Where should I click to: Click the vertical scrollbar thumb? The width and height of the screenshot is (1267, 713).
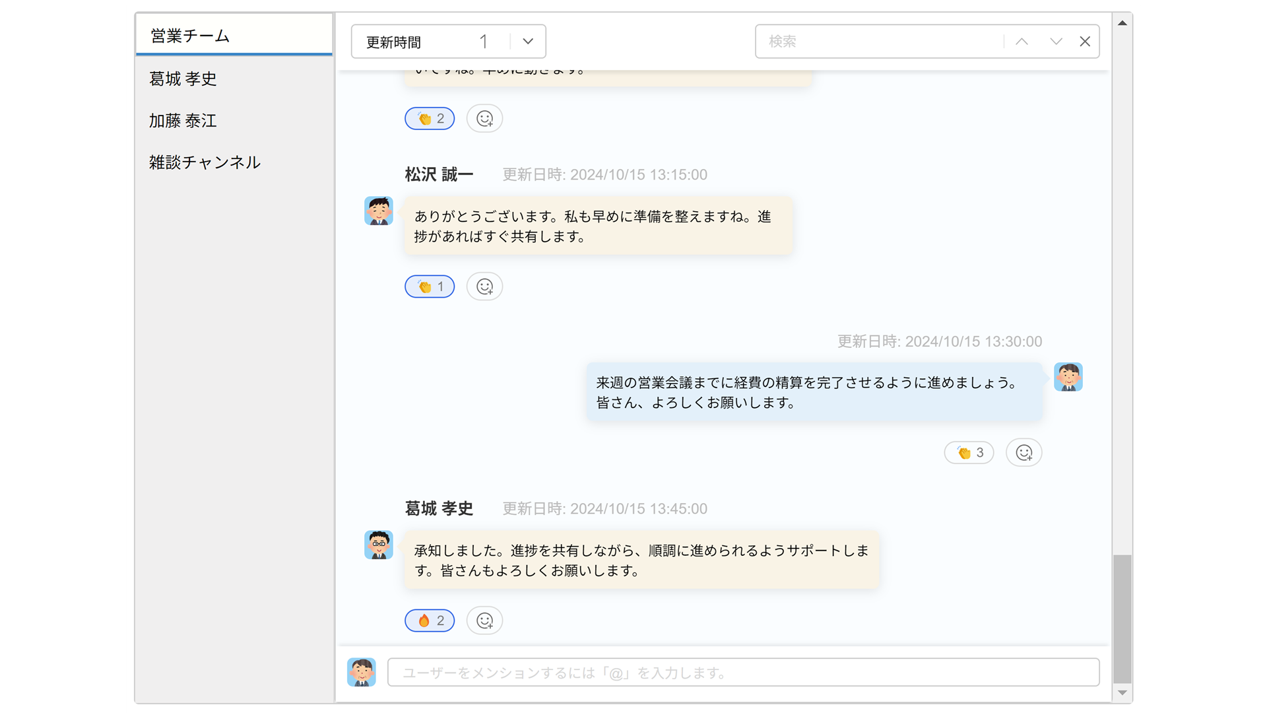coord(1122,619)
